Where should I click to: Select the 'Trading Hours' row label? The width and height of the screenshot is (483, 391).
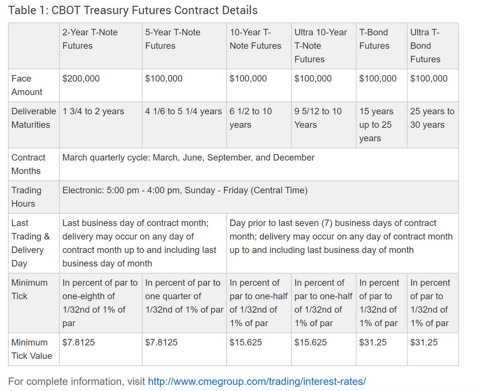point(34,197)
